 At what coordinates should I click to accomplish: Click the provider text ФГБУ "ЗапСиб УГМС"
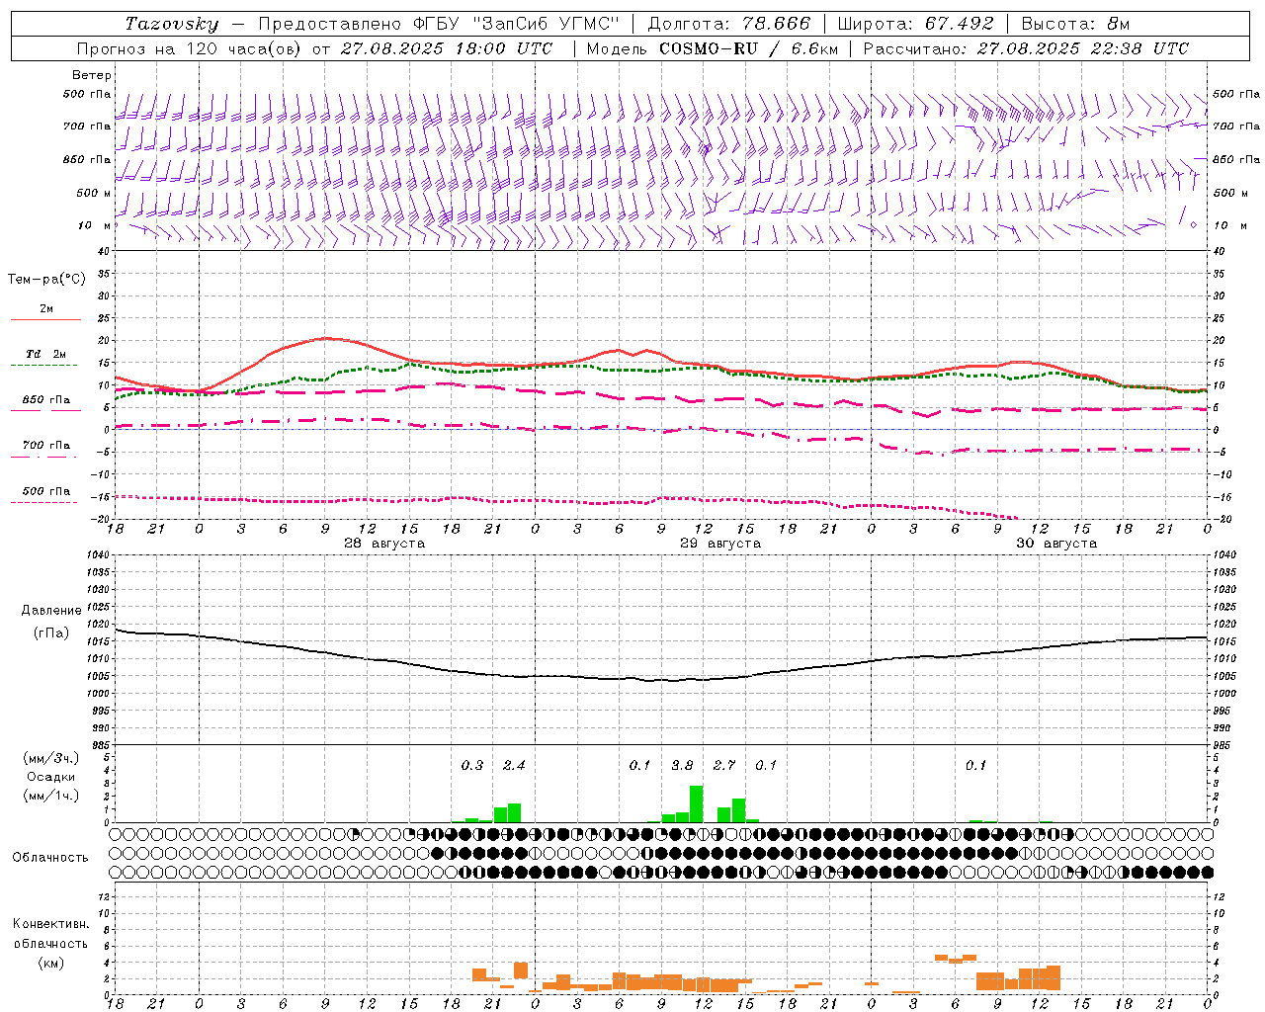[x=517, y=24]
